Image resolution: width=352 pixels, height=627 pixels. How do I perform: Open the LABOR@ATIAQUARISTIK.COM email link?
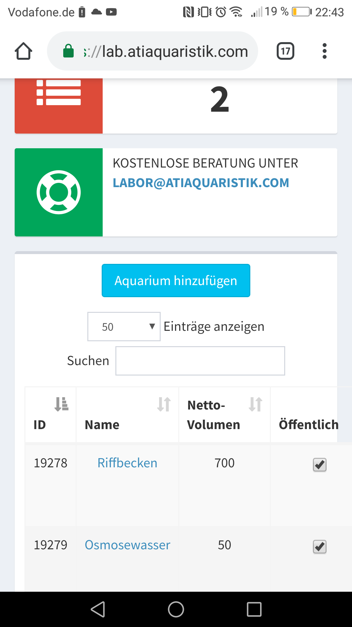point(201,183)
